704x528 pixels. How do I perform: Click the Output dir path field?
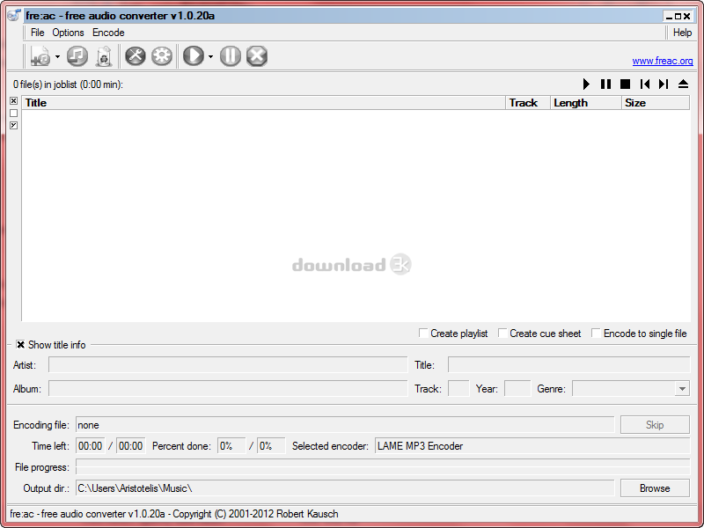click(345, 488)
